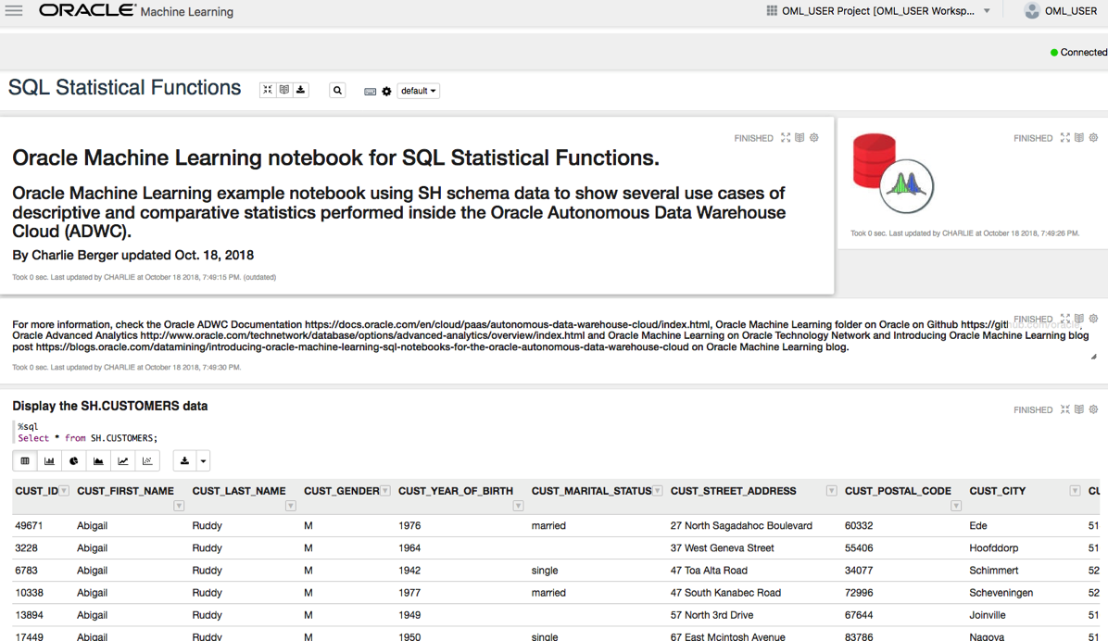The height and width of the screenshot is (641, 1108).
Task: Select the Scheveningen city cell
Action: pos(1001,593)
